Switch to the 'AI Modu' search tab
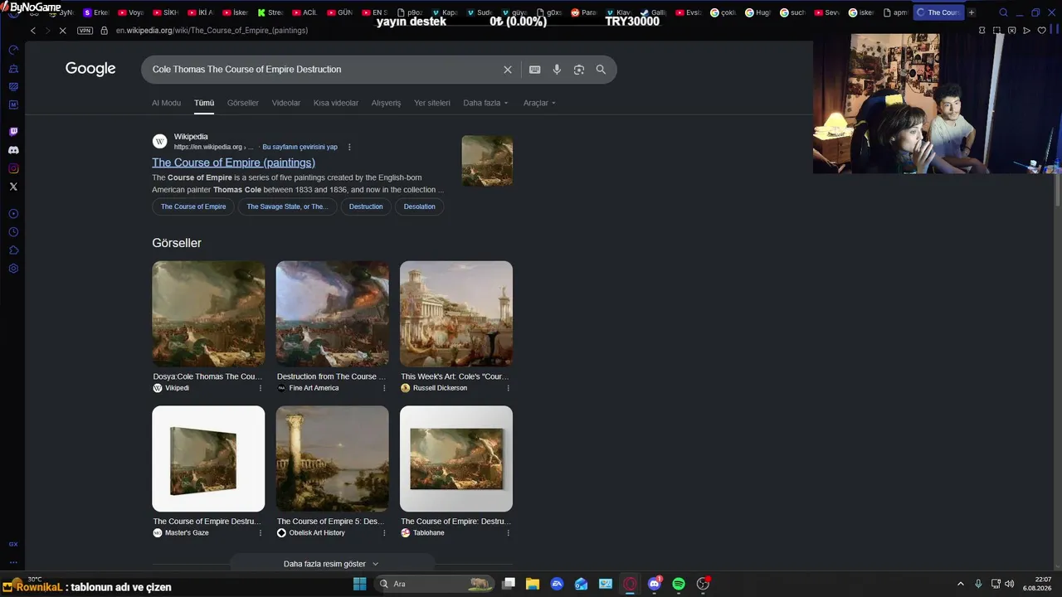Viewport: 1062px width, 597px height. coord(166,103)
